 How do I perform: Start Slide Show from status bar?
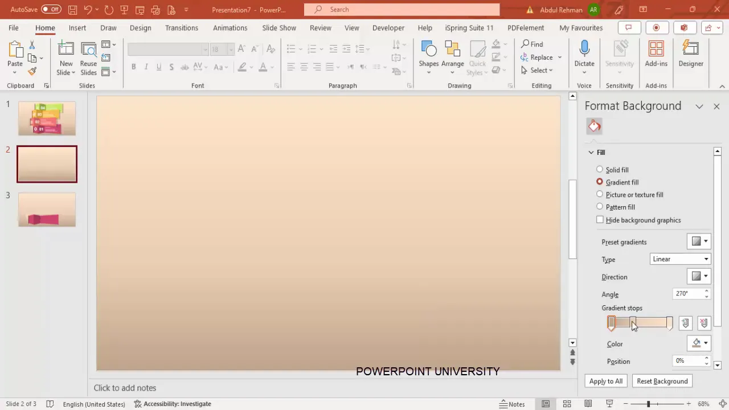pos(609,404)
